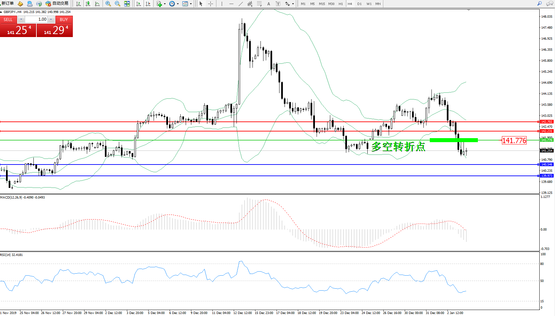Screen dimensions: 555x316
Task: Click the lot volume input field
Action: pyautogui.click(x=36, y=19)
